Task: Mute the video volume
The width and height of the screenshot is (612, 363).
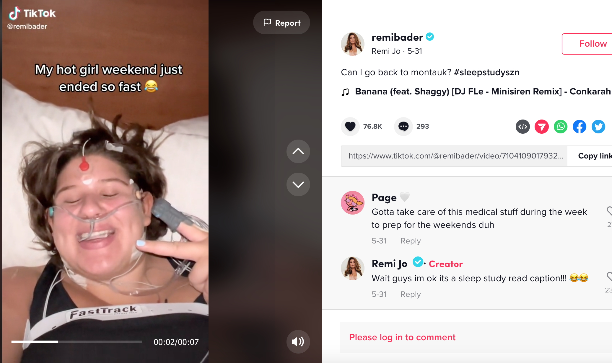Action: 298,342
